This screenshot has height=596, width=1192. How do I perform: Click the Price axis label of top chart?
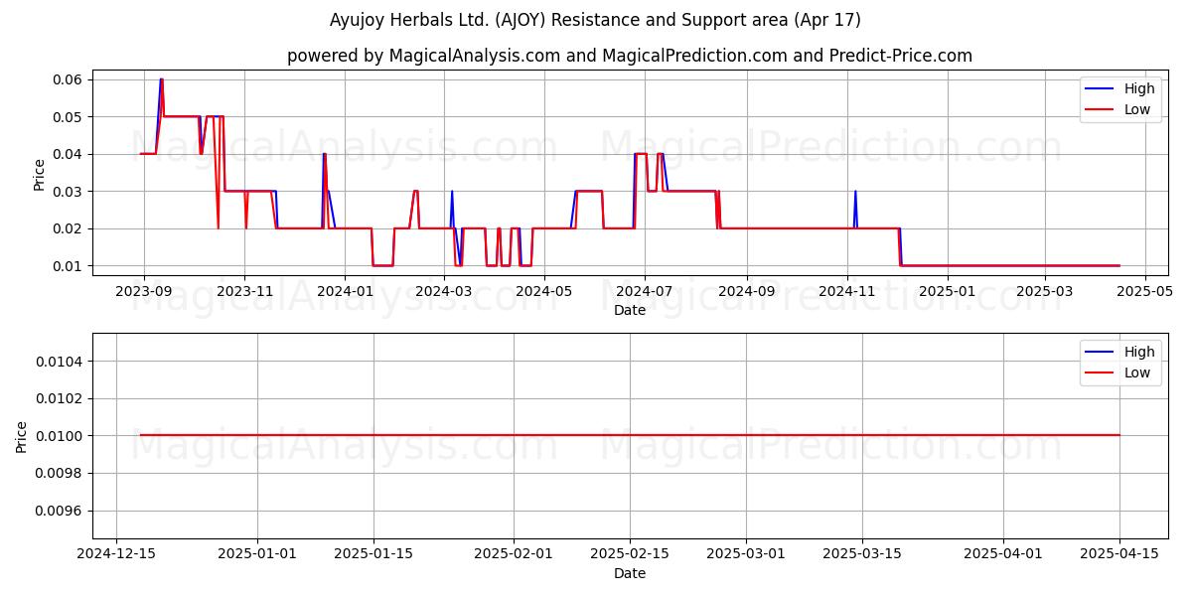(40, 174)
